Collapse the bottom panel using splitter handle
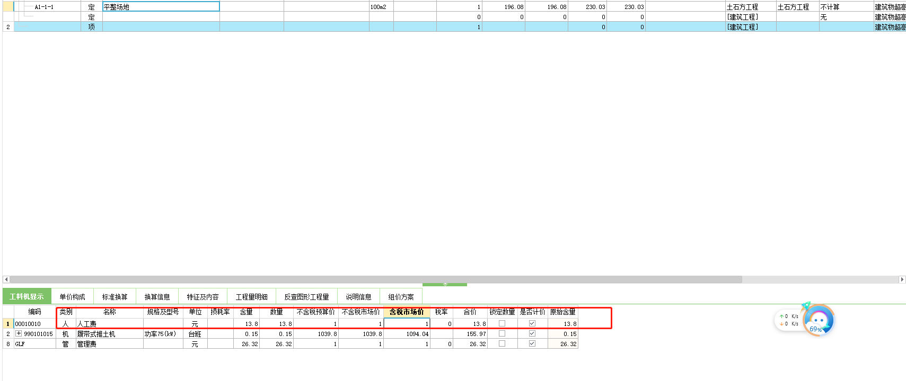 tap(445, 284)
